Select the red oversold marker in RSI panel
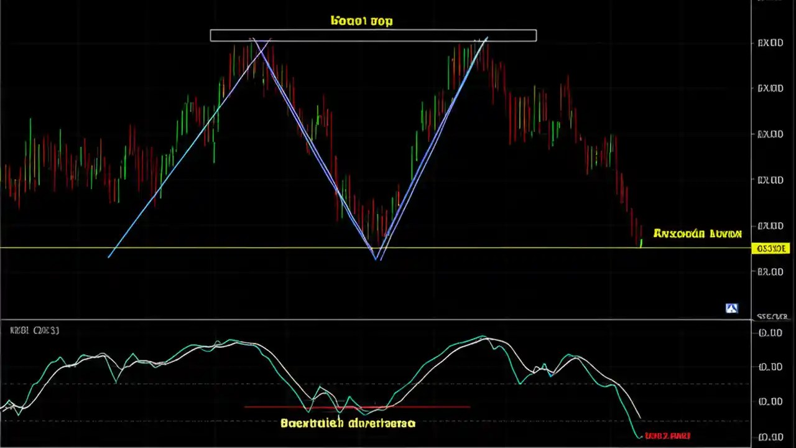 pos(358,408)
